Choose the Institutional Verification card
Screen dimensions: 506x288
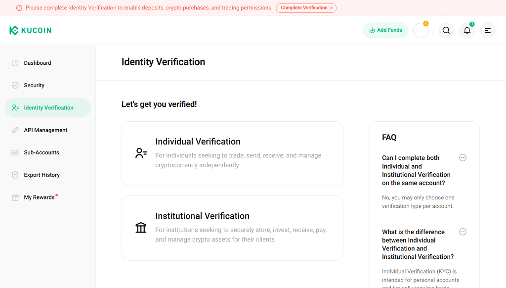232,228
